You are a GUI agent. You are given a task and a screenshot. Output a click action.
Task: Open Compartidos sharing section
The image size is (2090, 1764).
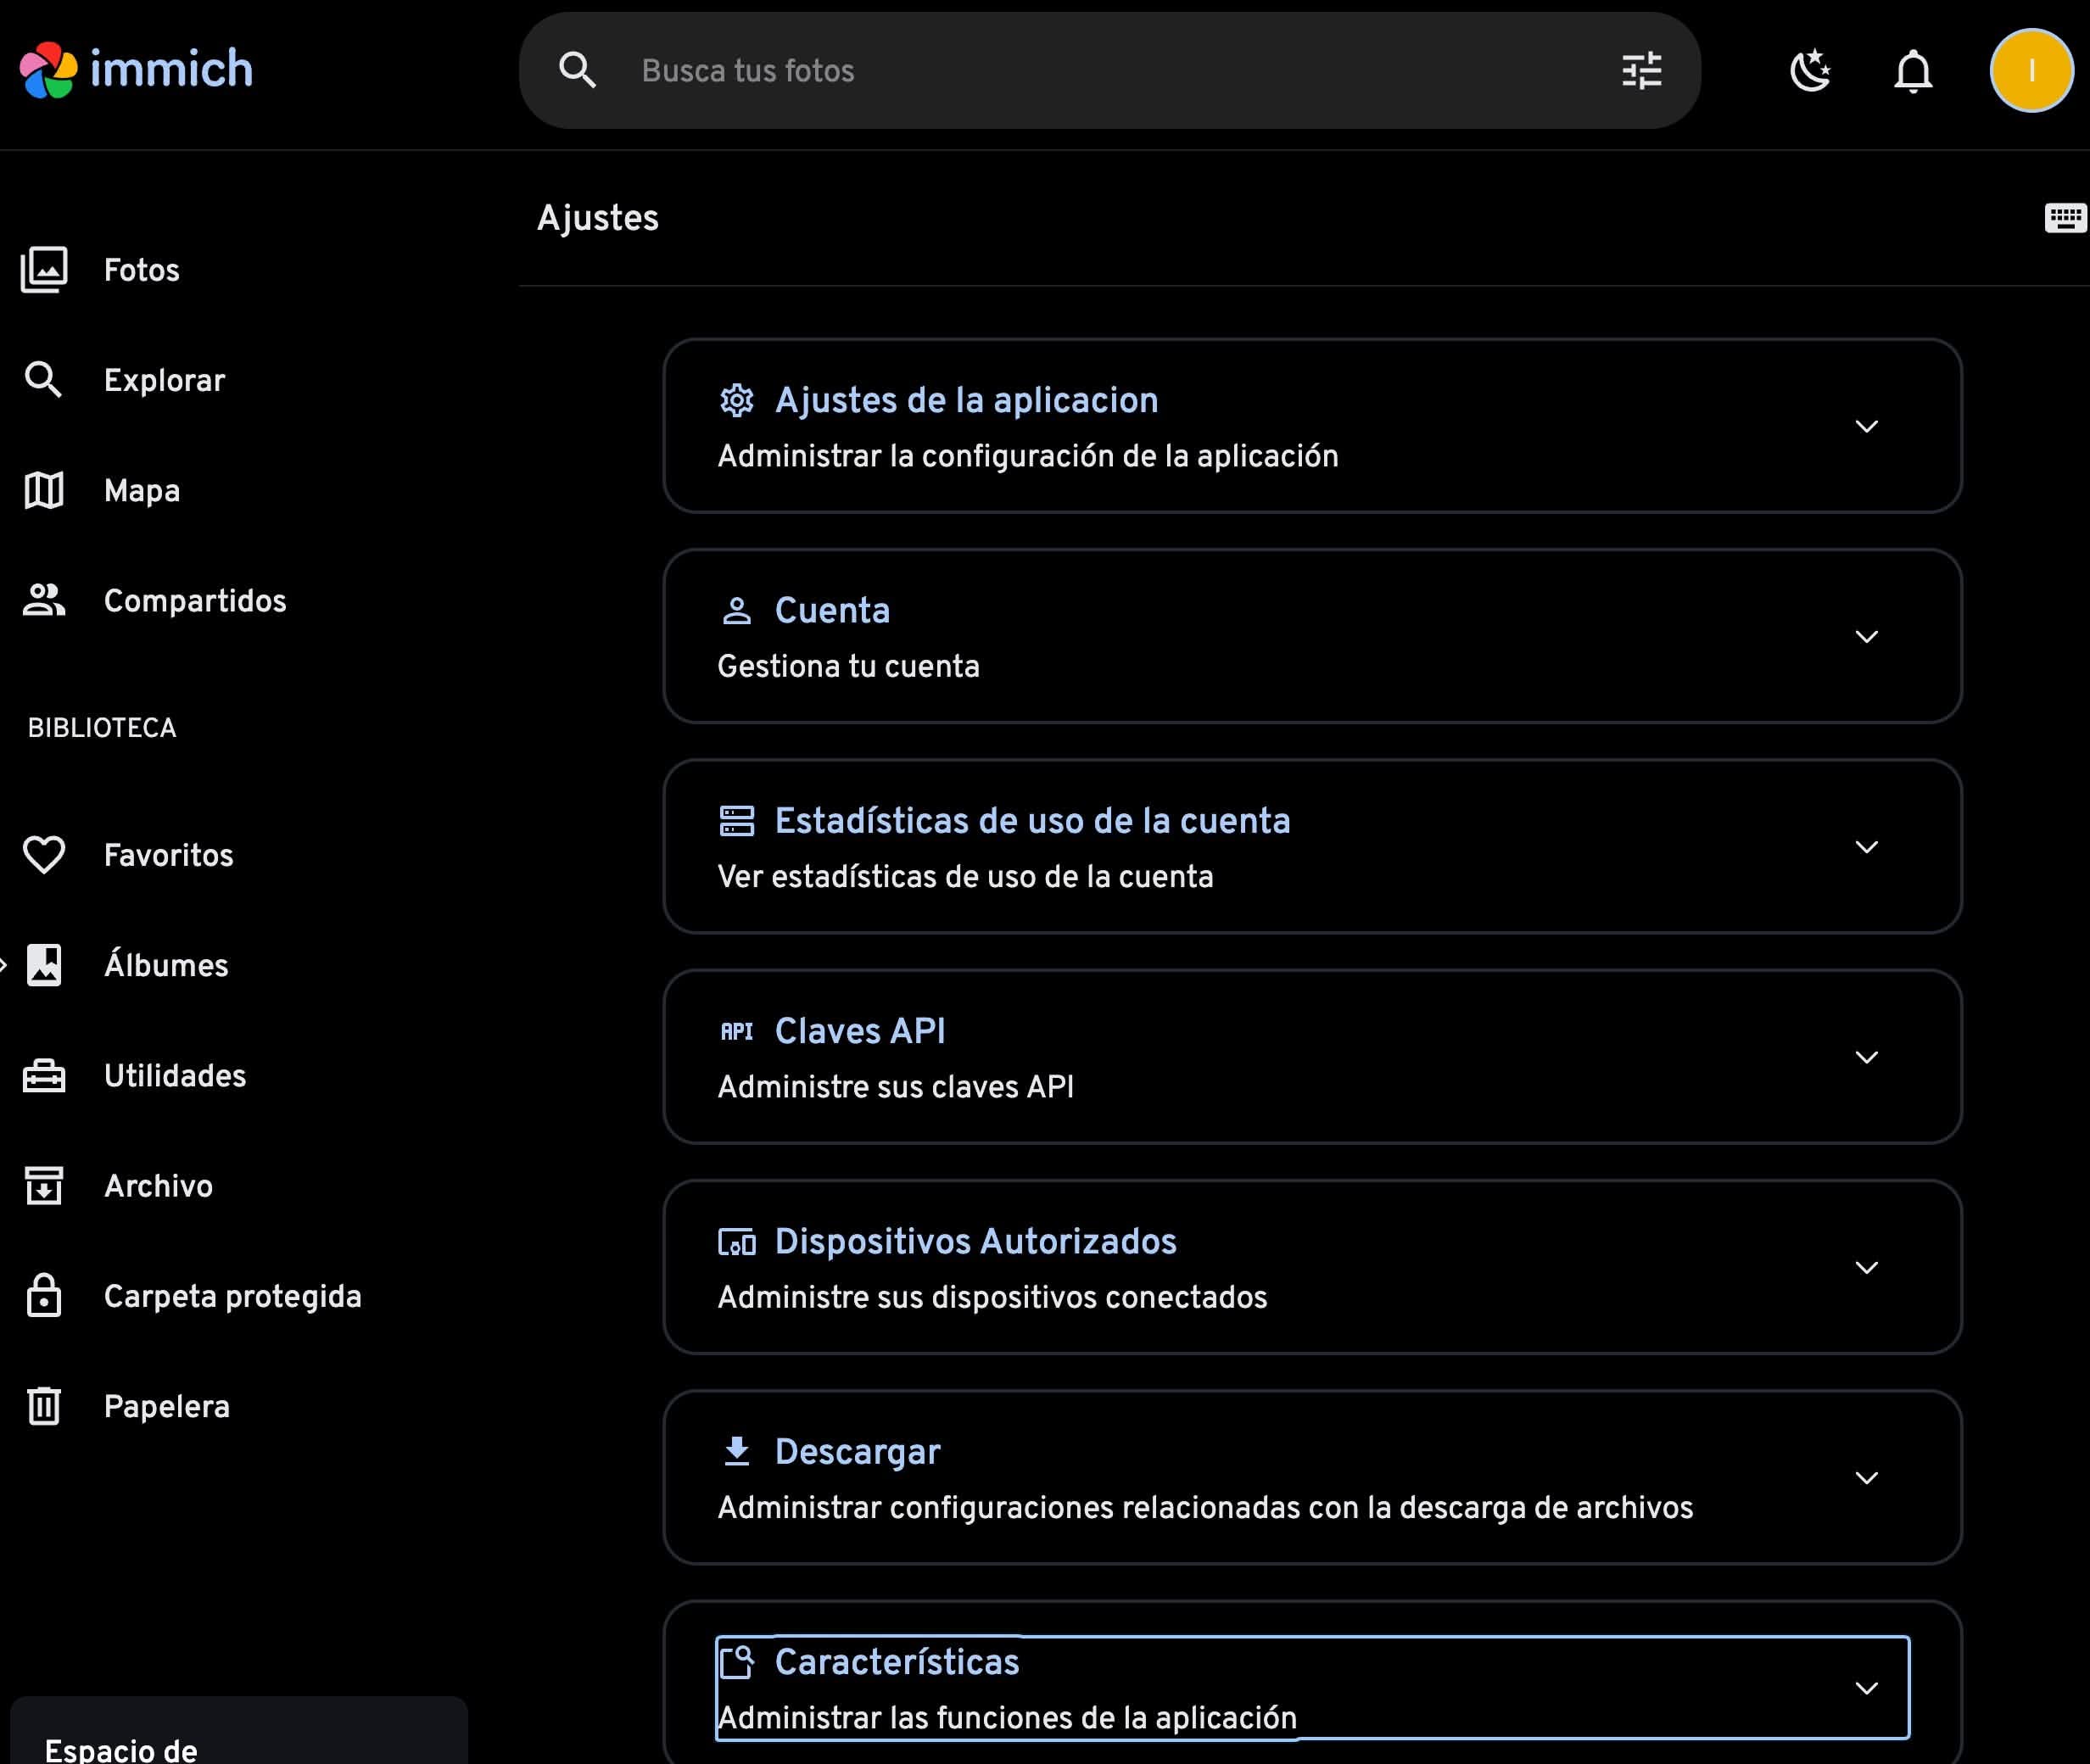(x=194, y=600)
